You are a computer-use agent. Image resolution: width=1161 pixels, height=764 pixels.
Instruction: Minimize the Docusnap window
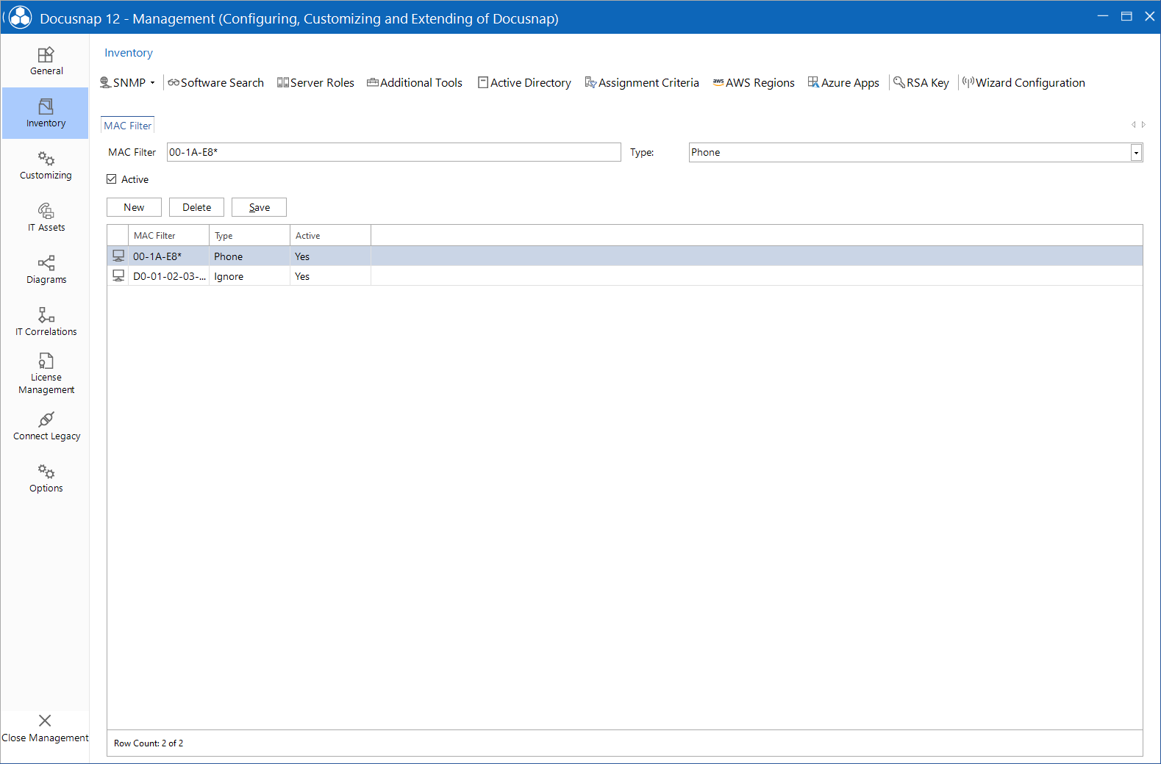(1102, 16)
